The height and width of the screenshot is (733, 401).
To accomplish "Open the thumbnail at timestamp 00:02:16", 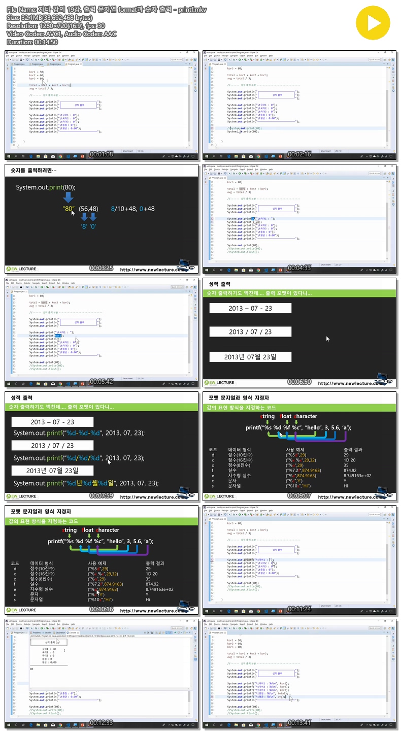I will (299, 105).
